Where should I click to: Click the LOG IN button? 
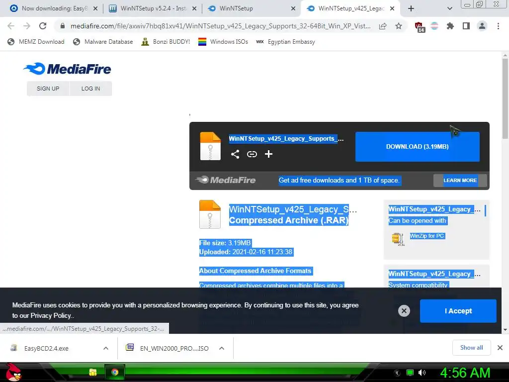click(x=90, y=89)
